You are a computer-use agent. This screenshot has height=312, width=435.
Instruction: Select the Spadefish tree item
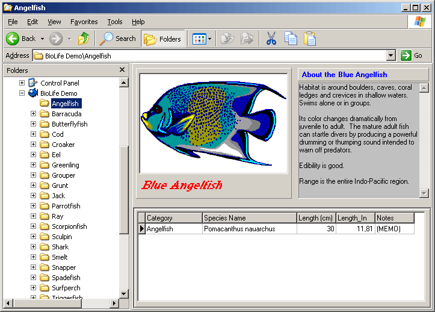pos(66,277)
